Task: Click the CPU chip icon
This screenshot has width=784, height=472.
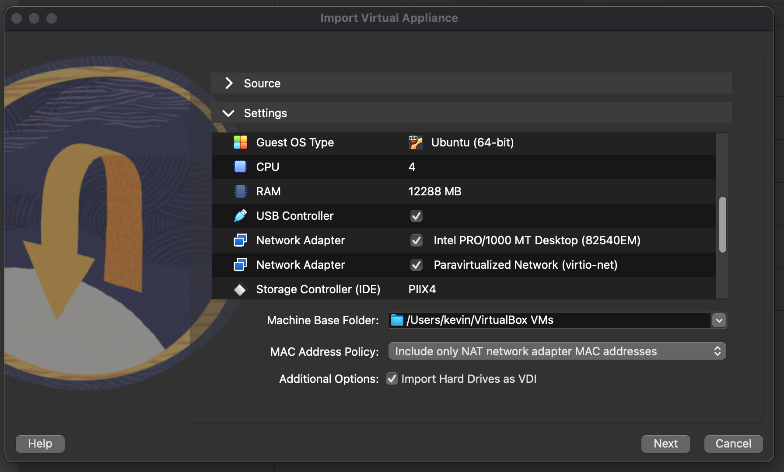Action: [x=240, y=167]
